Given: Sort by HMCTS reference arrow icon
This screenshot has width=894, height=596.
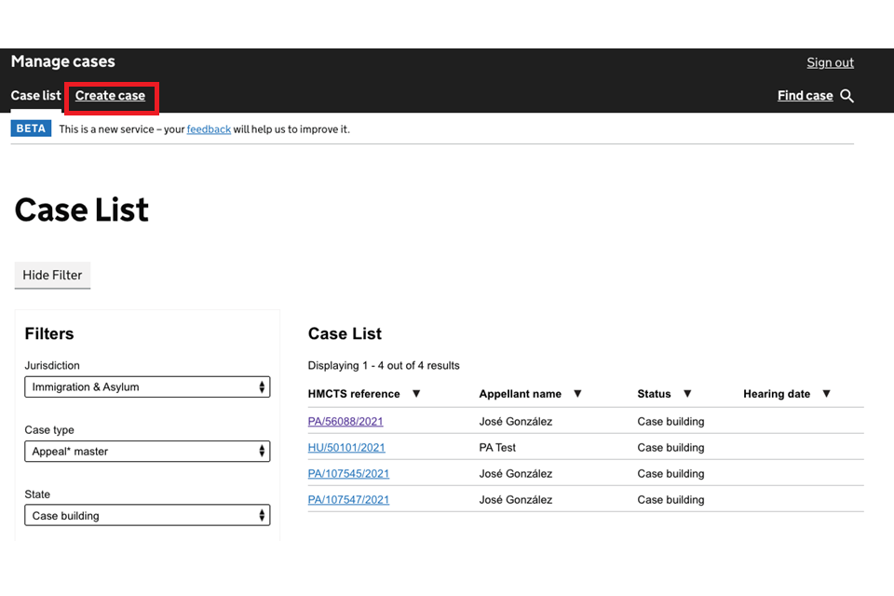Looking at the screenshot, I should [416, 394].
